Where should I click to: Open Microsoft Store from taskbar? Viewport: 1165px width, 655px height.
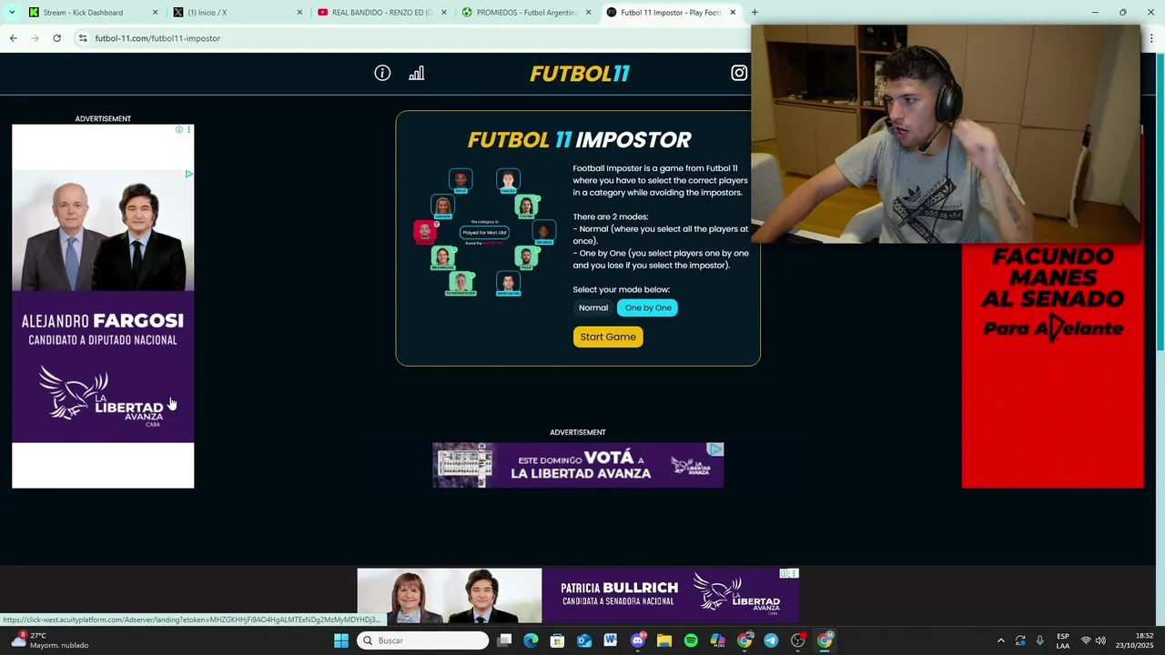557,640
